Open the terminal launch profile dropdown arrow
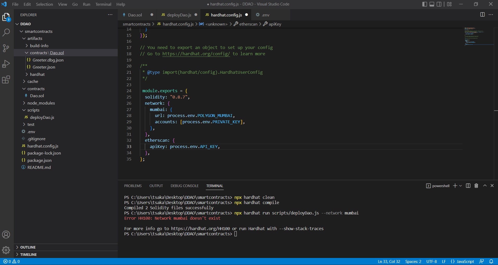 pos(460,186)
